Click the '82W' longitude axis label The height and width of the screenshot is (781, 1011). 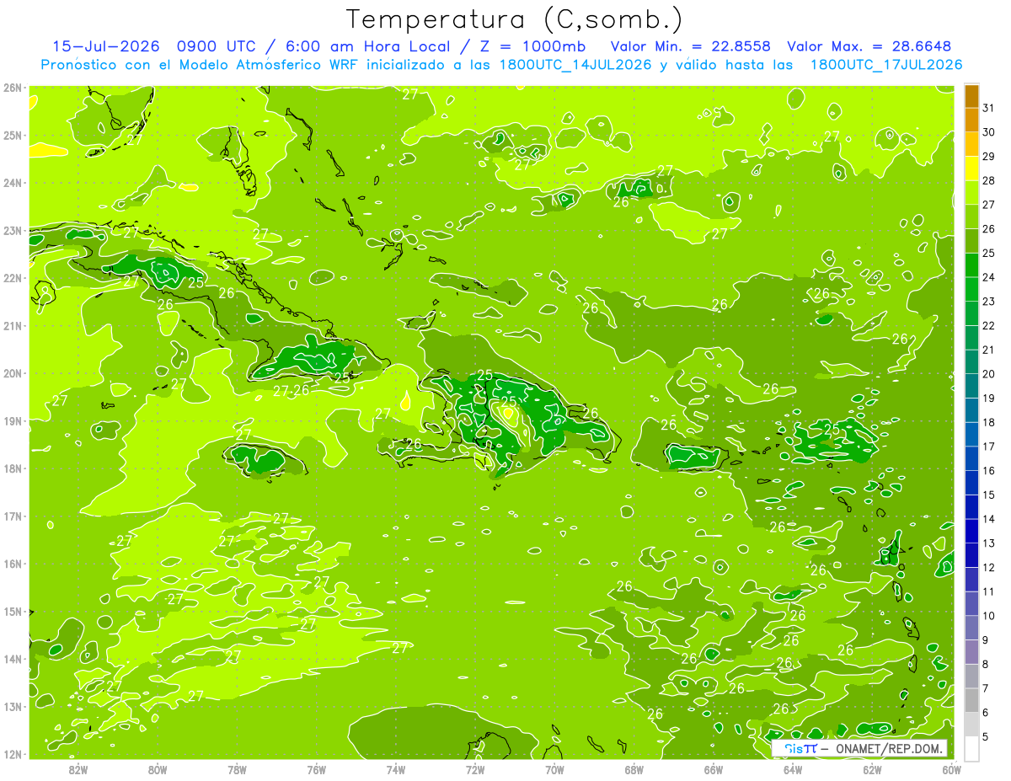point(78,769)
